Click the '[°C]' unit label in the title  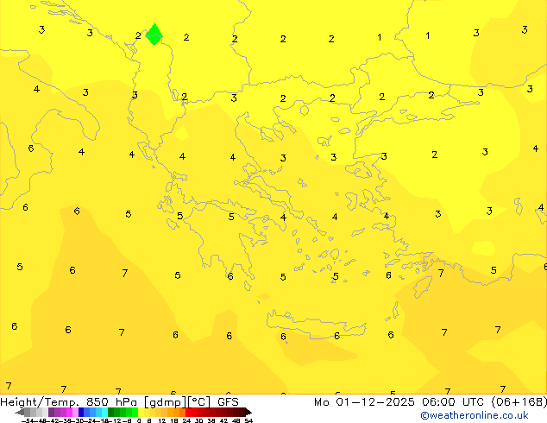199,402
